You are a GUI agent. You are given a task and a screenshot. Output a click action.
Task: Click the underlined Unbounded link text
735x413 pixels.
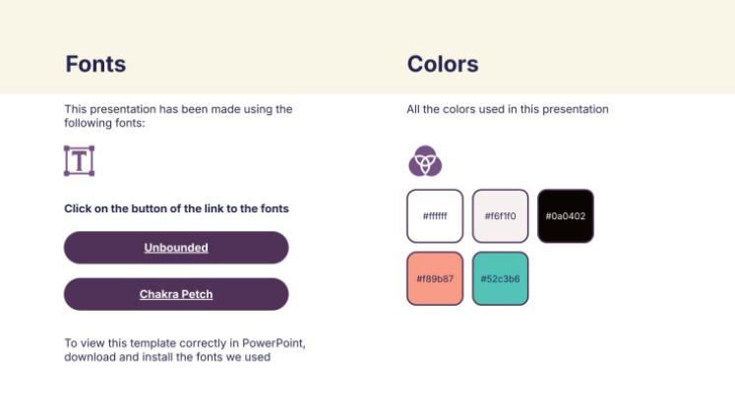(176, 248)
